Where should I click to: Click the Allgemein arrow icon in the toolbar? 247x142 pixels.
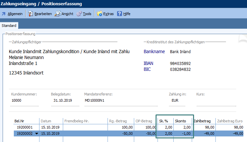click(x=4, y=14)
